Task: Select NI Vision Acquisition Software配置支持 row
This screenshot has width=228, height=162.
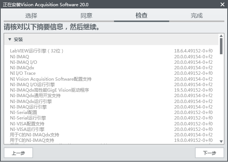Action: (x=111, y=79)
